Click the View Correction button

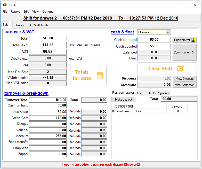click(184, 85)
